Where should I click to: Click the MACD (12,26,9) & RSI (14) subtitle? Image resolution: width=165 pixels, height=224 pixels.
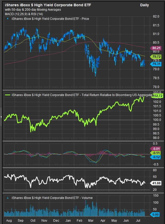pos(24,14)
